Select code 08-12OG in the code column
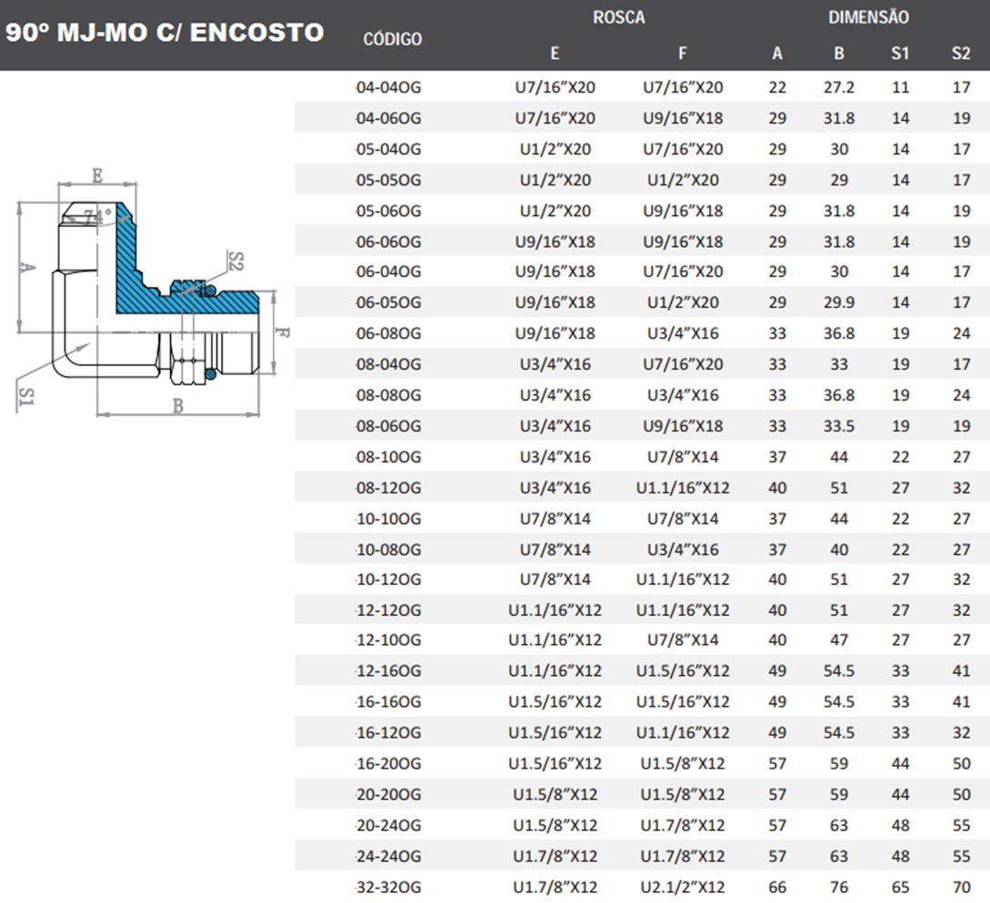This screenshot has width=990, height=903. tap(389, 487)
